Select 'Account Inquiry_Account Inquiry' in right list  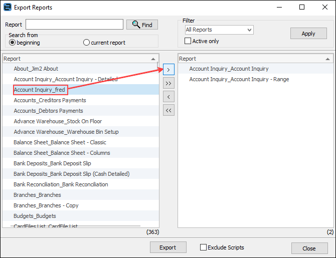256,69
